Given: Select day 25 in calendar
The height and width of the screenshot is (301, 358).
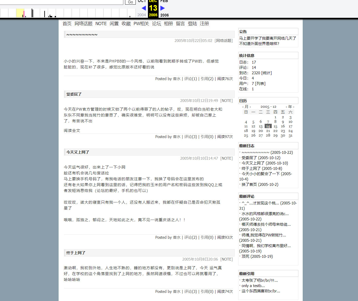Looking at the screenshot, I should (x=246, y=136).
